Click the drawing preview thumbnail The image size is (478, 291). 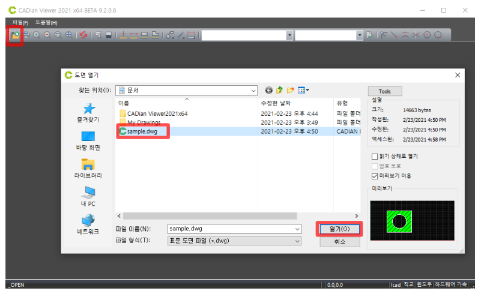click(412, 221)
